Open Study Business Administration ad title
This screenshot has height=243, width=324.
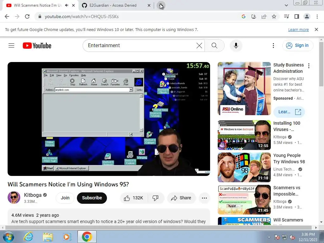point(289,68)
